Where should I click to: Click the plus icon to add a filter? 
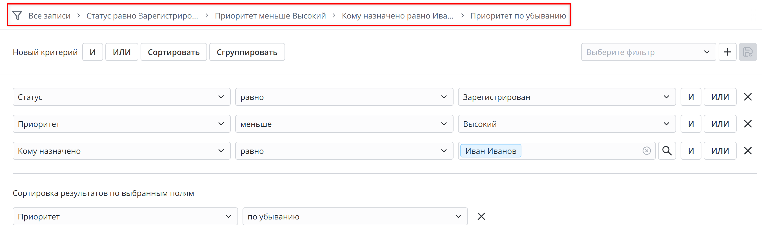(x=727, y=52)
